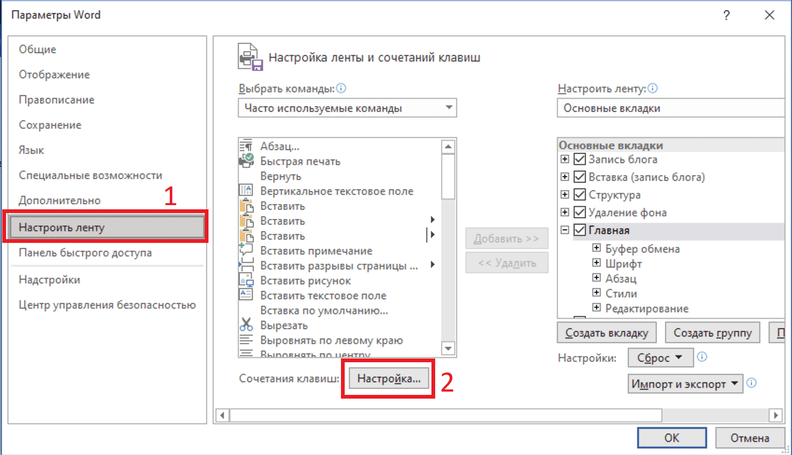Uncheck the Запись блога tab checkbox
Image resolution: width=792 pixels, height=455 pixels.
[580, 159]
